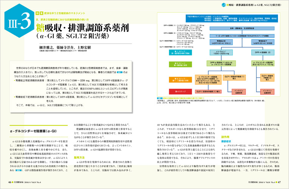This screenshot has width=289, height=189.
Task: Click the red 第4ステップ label
Action: [180, 91]
